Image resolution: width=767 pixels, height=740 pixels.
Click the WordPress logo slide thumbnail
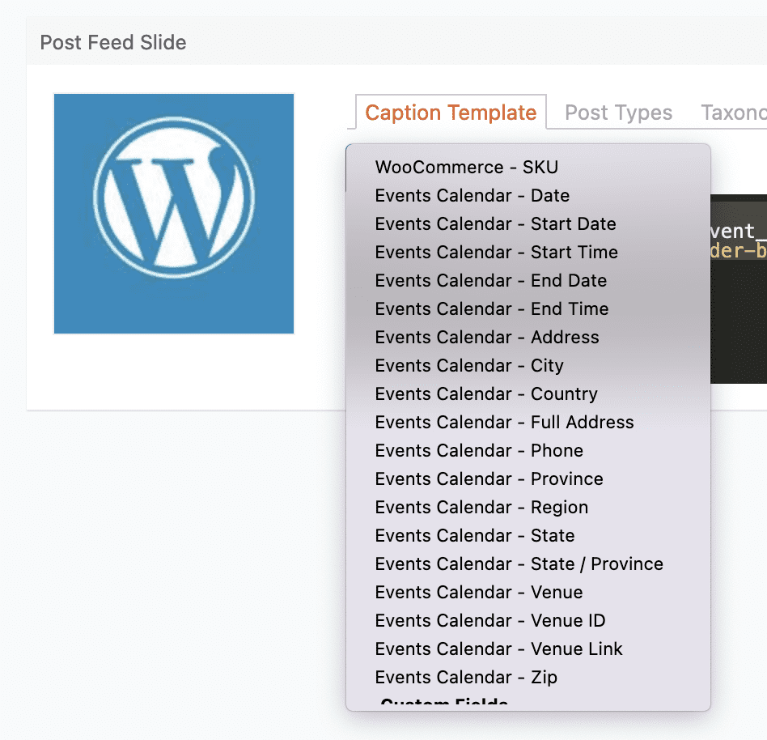tap(174, 214)
